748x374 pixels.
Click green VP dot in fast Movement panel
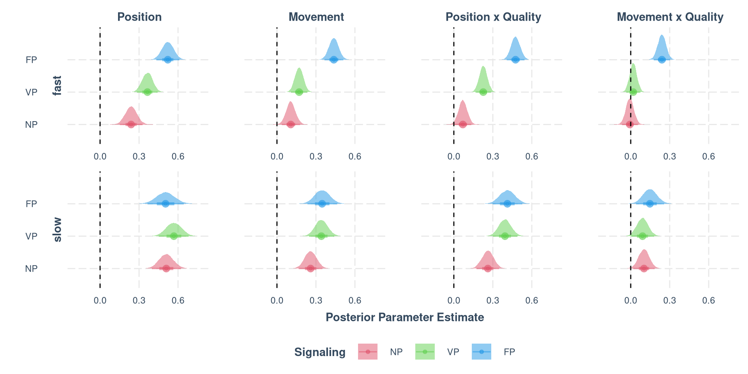pyautogui.click(x=299, y=92)
